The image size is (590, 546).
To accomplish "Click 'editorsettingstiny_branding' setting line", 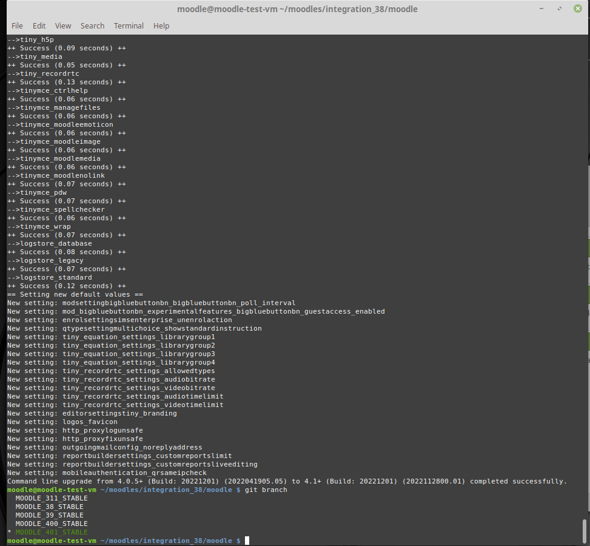I will coord(92,414).
